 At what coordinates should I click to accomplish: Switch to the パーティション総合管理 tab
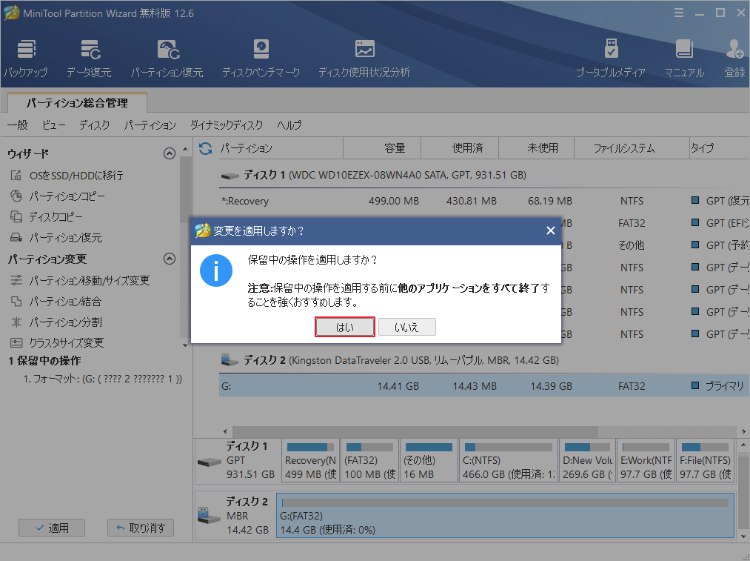76,102
